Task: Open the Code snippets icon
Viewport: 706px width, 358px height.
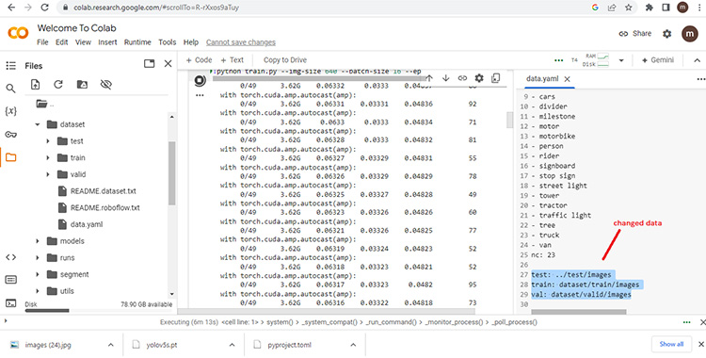Action: point(10,257)
